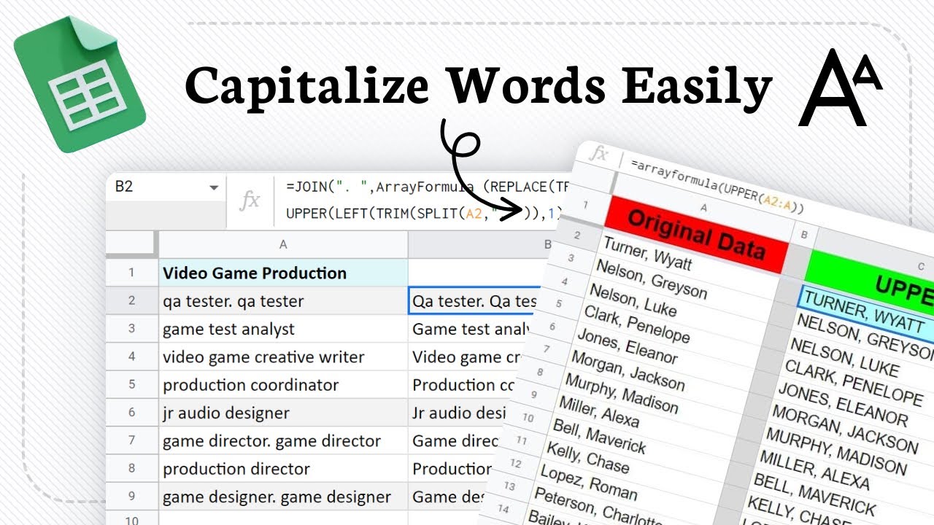The image size is (934, 525).
Task: Click cell 'Jones, Eleanor' in right sheet
Action: coord(628,346)
